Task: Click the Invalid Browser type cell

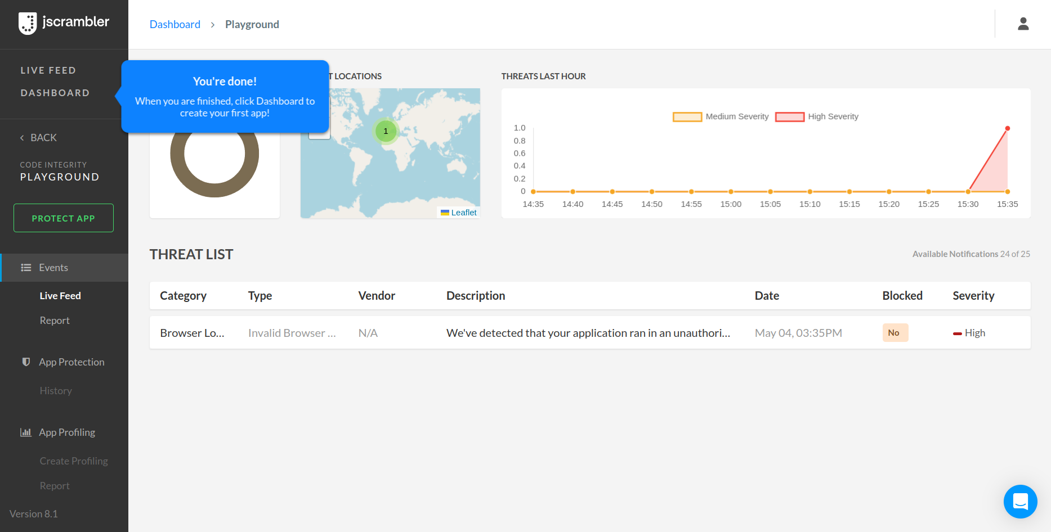Action: [x=292, y=333]
